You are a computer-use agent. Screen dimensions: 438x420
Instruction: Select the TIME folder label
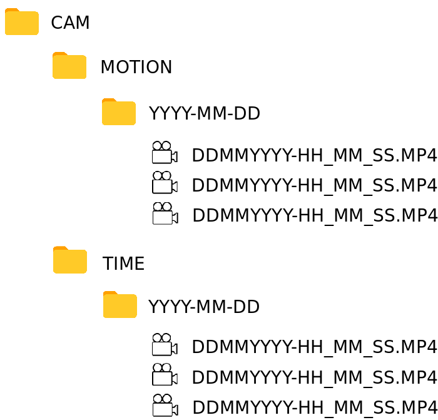click(123, 264)
